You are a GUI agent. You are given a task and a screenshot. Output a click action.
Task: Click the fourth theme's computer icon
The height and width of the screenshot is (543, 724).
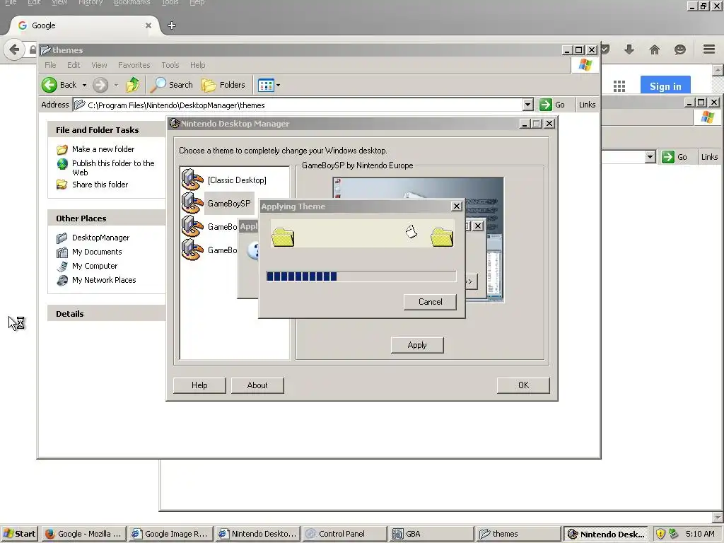point(192,250)
